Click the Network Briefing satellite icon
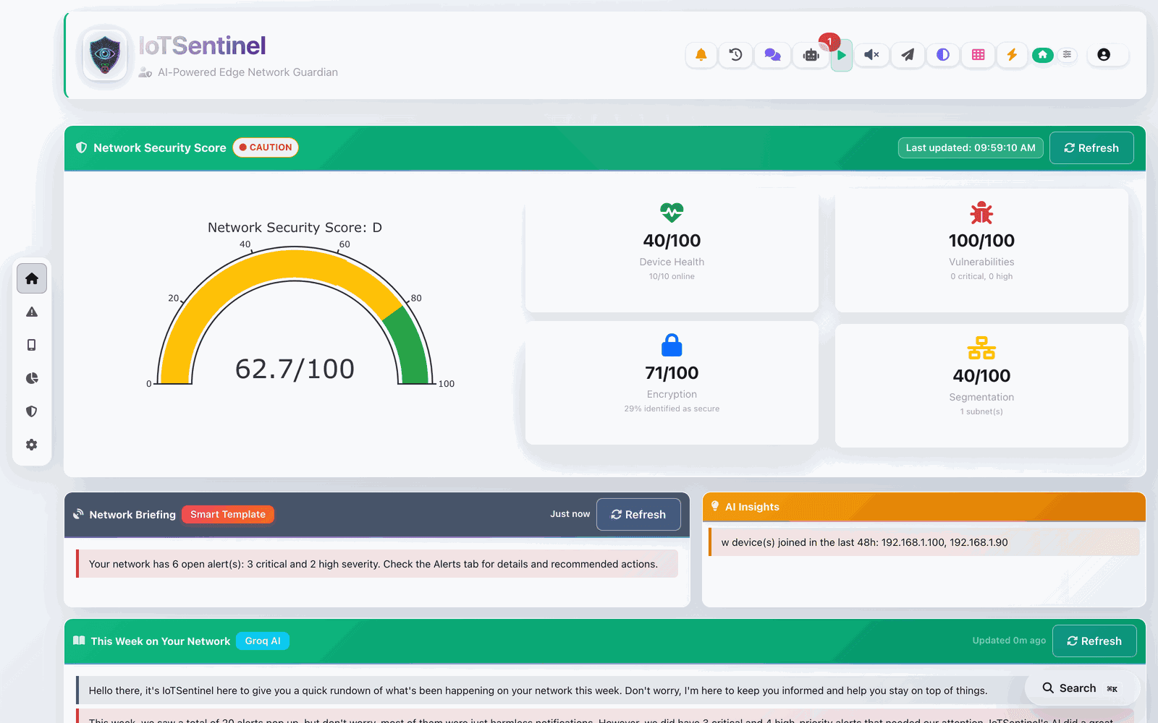This screenshot has height=723, width=1158. tap(78, 514)
